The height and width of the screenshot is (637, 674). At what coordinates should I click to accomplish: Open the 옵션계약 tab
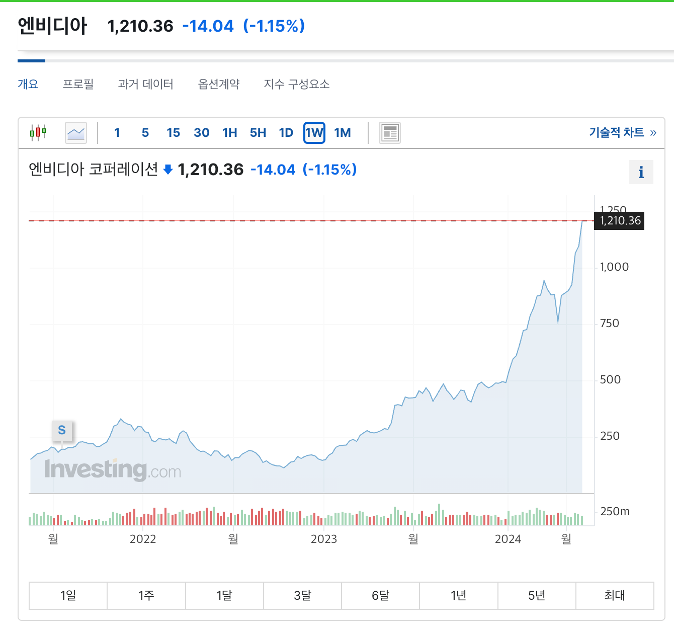(x=219, y=84)
